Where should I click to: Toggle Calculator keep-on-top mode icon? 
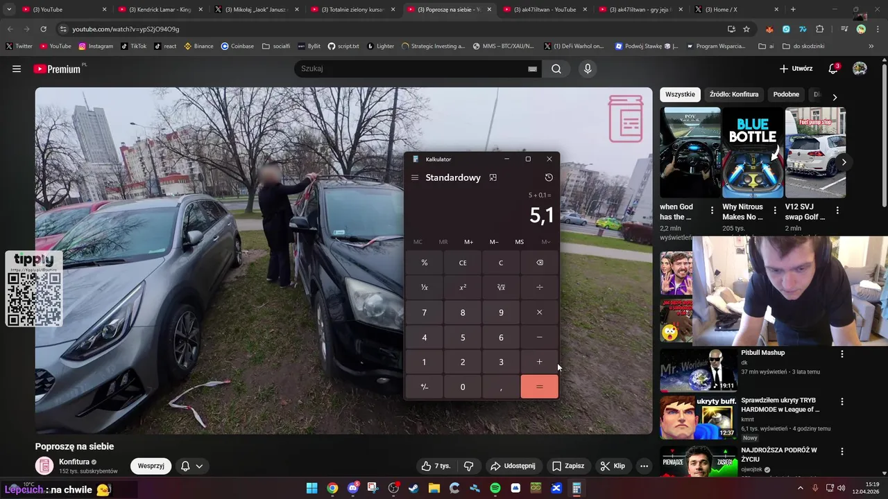[x=493, y=177]
